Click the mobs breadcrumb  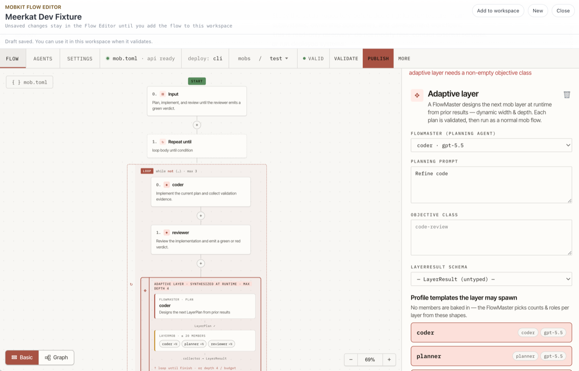pyautogui.click(x=244, y=58)
